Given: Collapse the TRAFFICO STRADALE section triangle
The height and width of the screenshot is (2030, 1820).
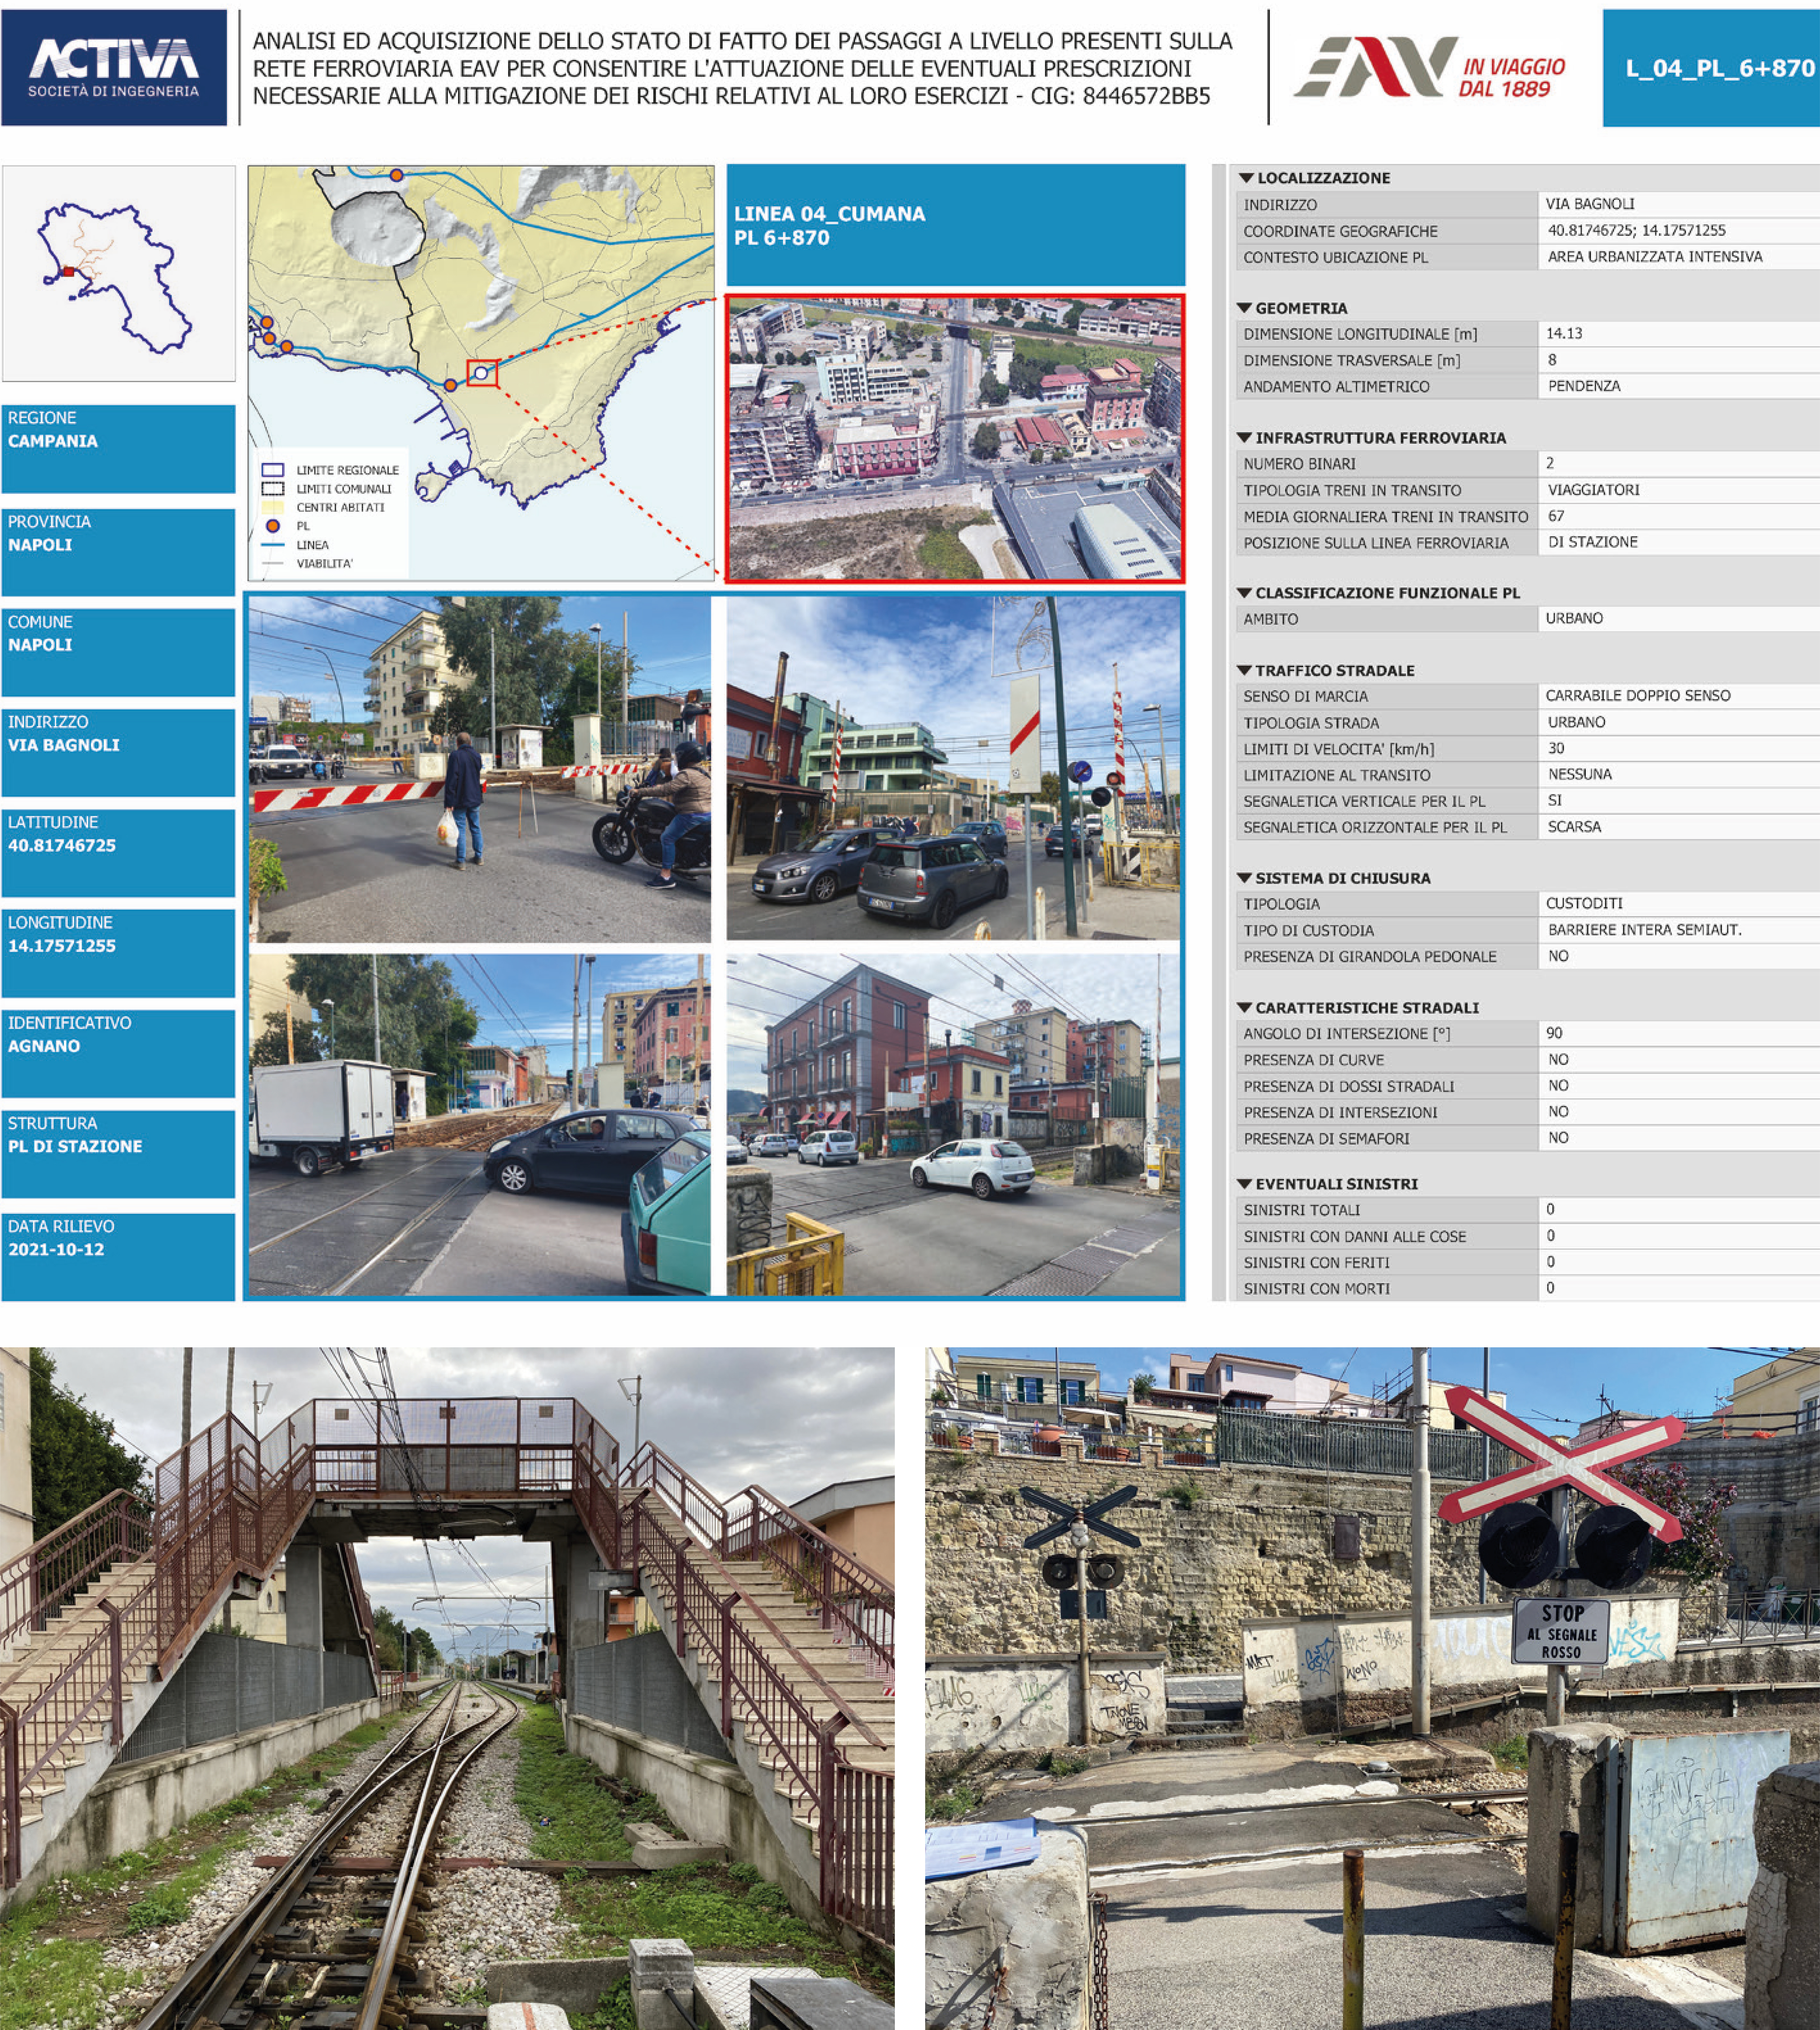Looking at the screenshot, I should pyautogui.click(x=1245, y=670).
